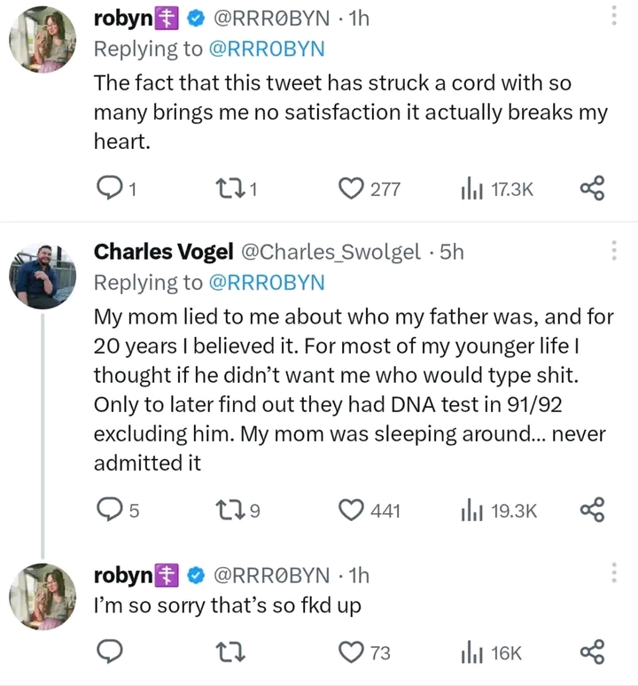Open more options on robyn's last reply
This screenshot has height=686, width=638.
(x=615, y=573)
